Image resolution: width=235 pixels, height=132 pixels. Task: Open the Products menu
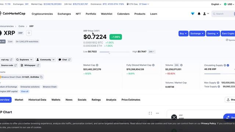140,14
